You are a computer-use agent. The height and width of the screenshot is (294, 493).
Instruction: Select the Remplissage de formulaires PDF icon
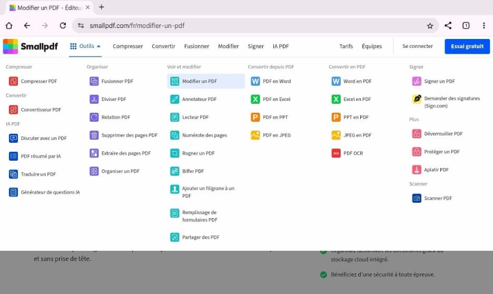174,213
